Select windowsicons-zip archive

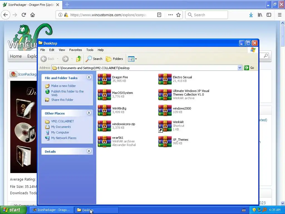coord(104,126)
